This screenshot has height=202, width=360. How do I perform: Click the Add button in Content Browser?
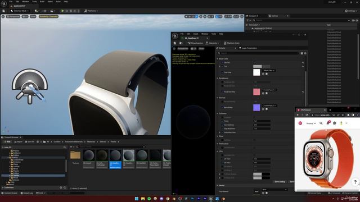7,142
